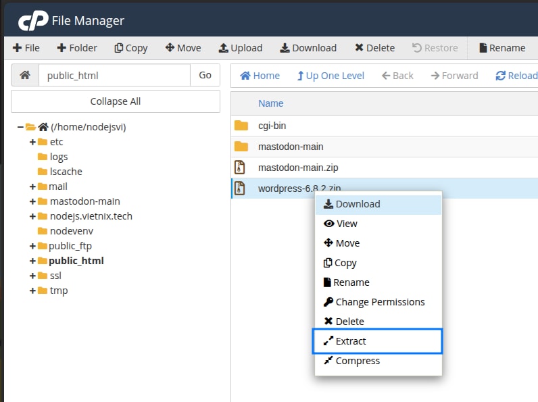Expand the public_ftp tree folder

point(32,246)
